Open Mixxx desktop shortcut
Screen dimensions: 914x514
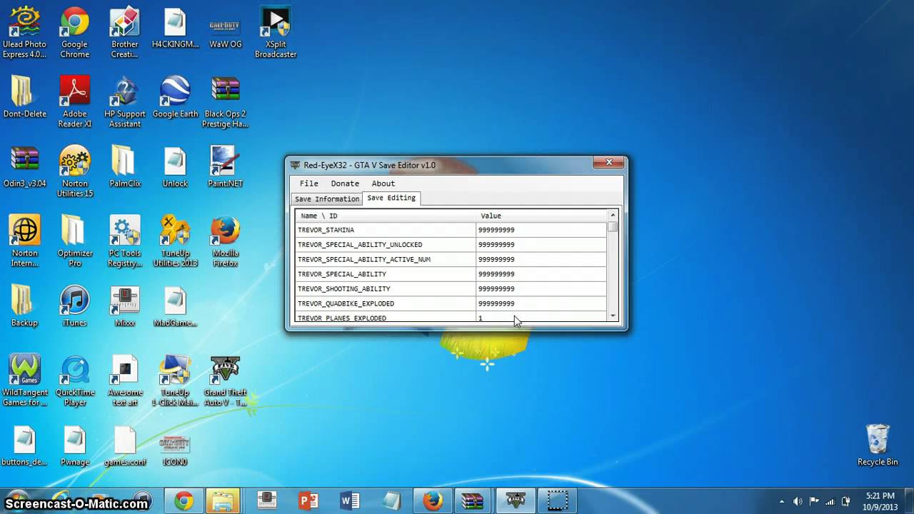point(125,306)
